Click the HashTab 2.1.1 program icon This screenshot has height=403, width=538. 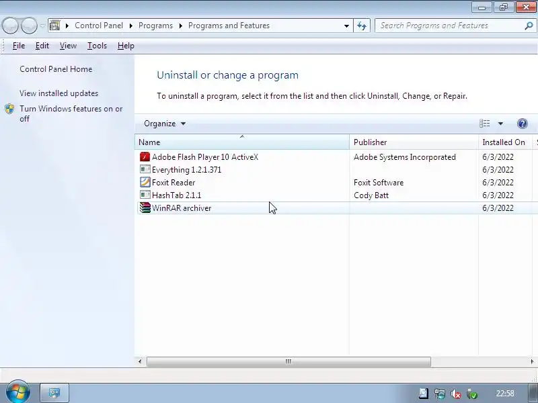(145, 195)
